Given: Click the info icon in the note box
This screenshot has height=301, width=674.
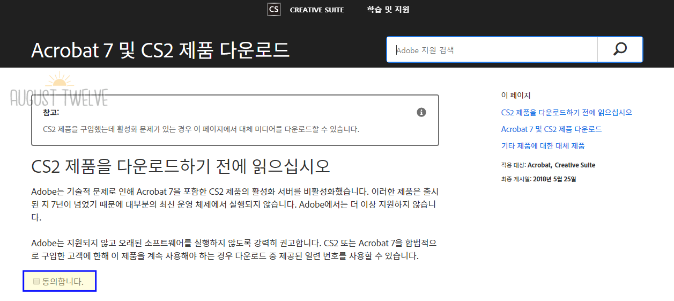Looking at the screenshot, I should point(421,112).
